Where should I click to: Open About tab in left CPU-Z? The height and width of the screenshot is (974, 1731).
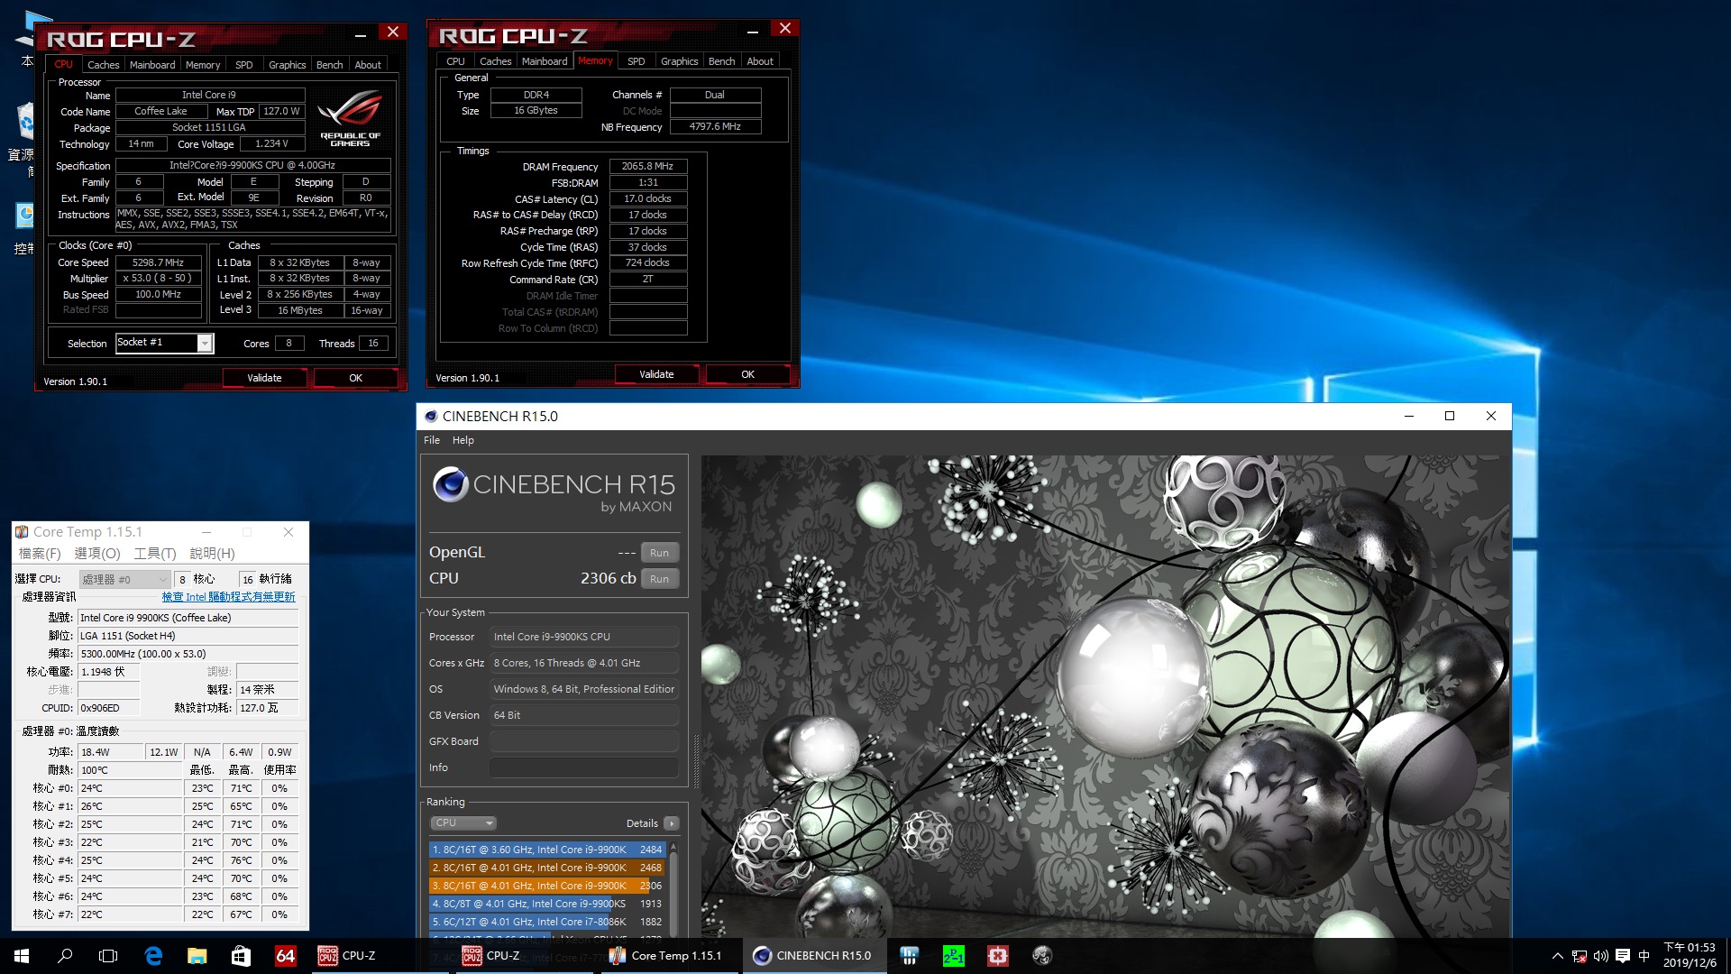pos(368,65)
